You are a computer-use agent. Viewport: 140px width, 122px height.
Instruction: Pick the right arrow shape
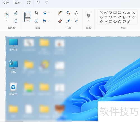pos(115,17)
